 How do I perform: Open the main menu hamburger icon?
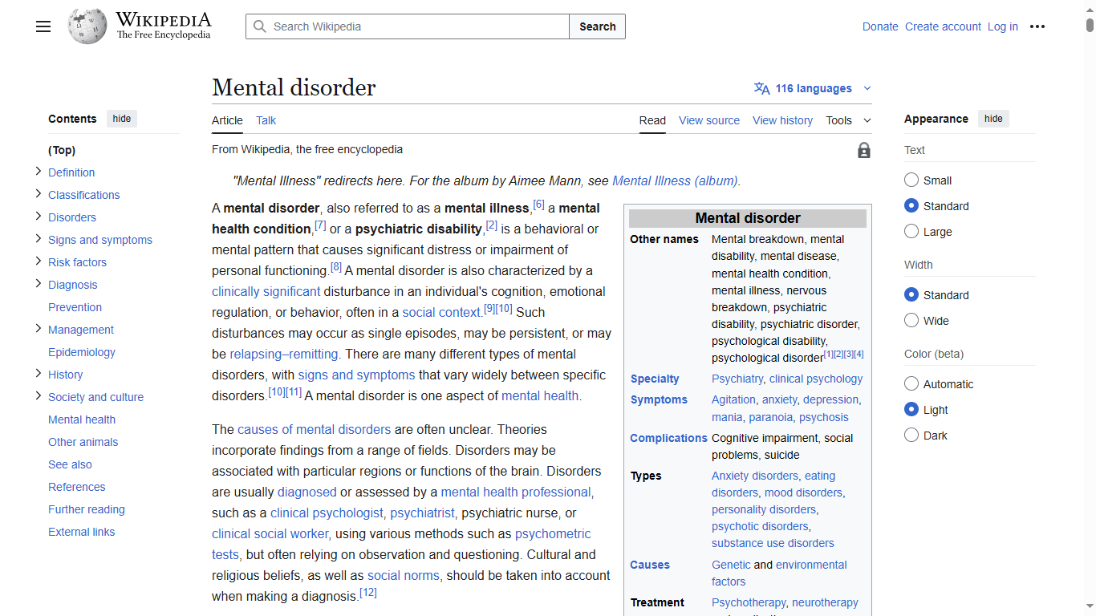coord(43,26)
